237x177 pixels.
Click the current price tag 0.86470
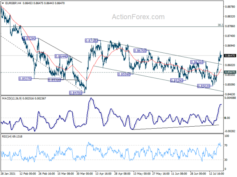tap(229, 56)
